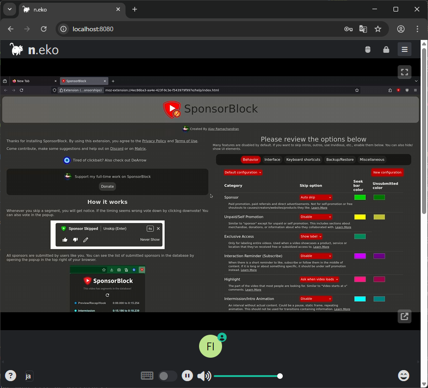Viewport: 428px width, 388px height.
Task: Open the n.eko virtual keyboard icon
Action: pyautogui.click(x=147, y=376)
